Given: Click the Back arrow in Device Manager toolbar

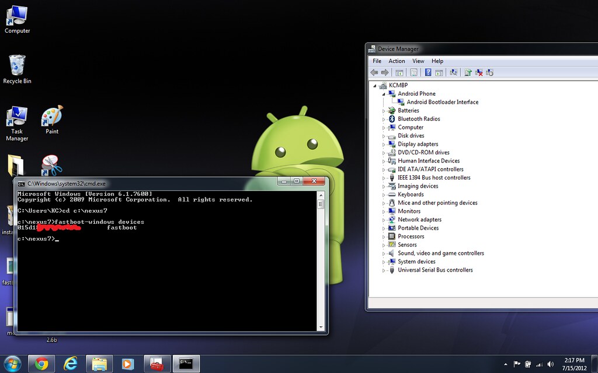Looking at the screenshot, I should tap(374, 72).
